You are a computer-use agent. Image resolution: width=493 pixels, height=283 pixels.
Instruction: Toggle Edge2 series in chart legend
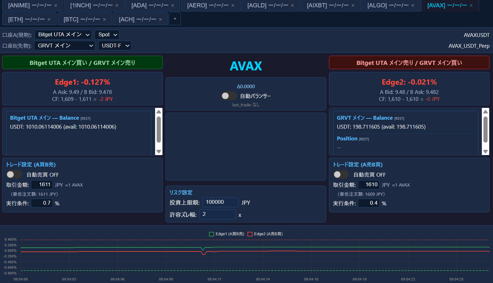(265, 234)
